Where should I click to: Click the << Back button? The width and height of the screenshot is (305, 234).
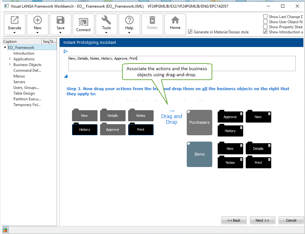[x=234, y=220]
